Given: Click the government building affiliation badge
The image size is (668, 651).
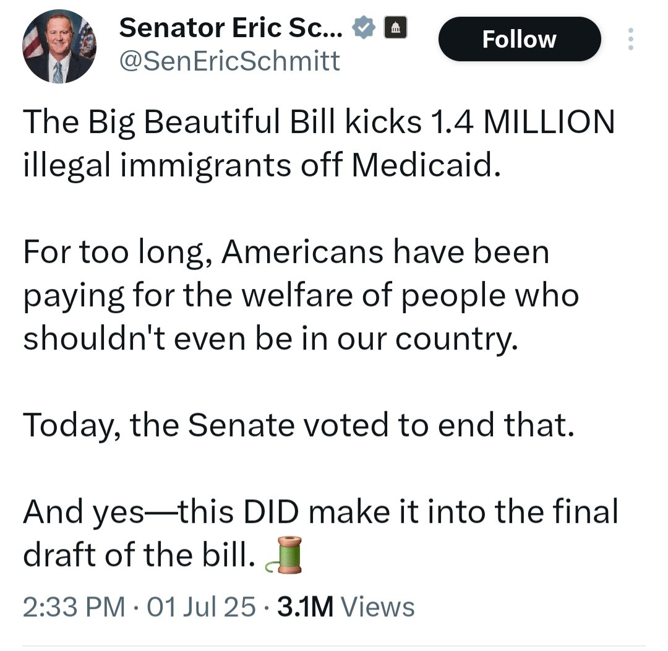Looking at the screenshot, I should [395, 28].
